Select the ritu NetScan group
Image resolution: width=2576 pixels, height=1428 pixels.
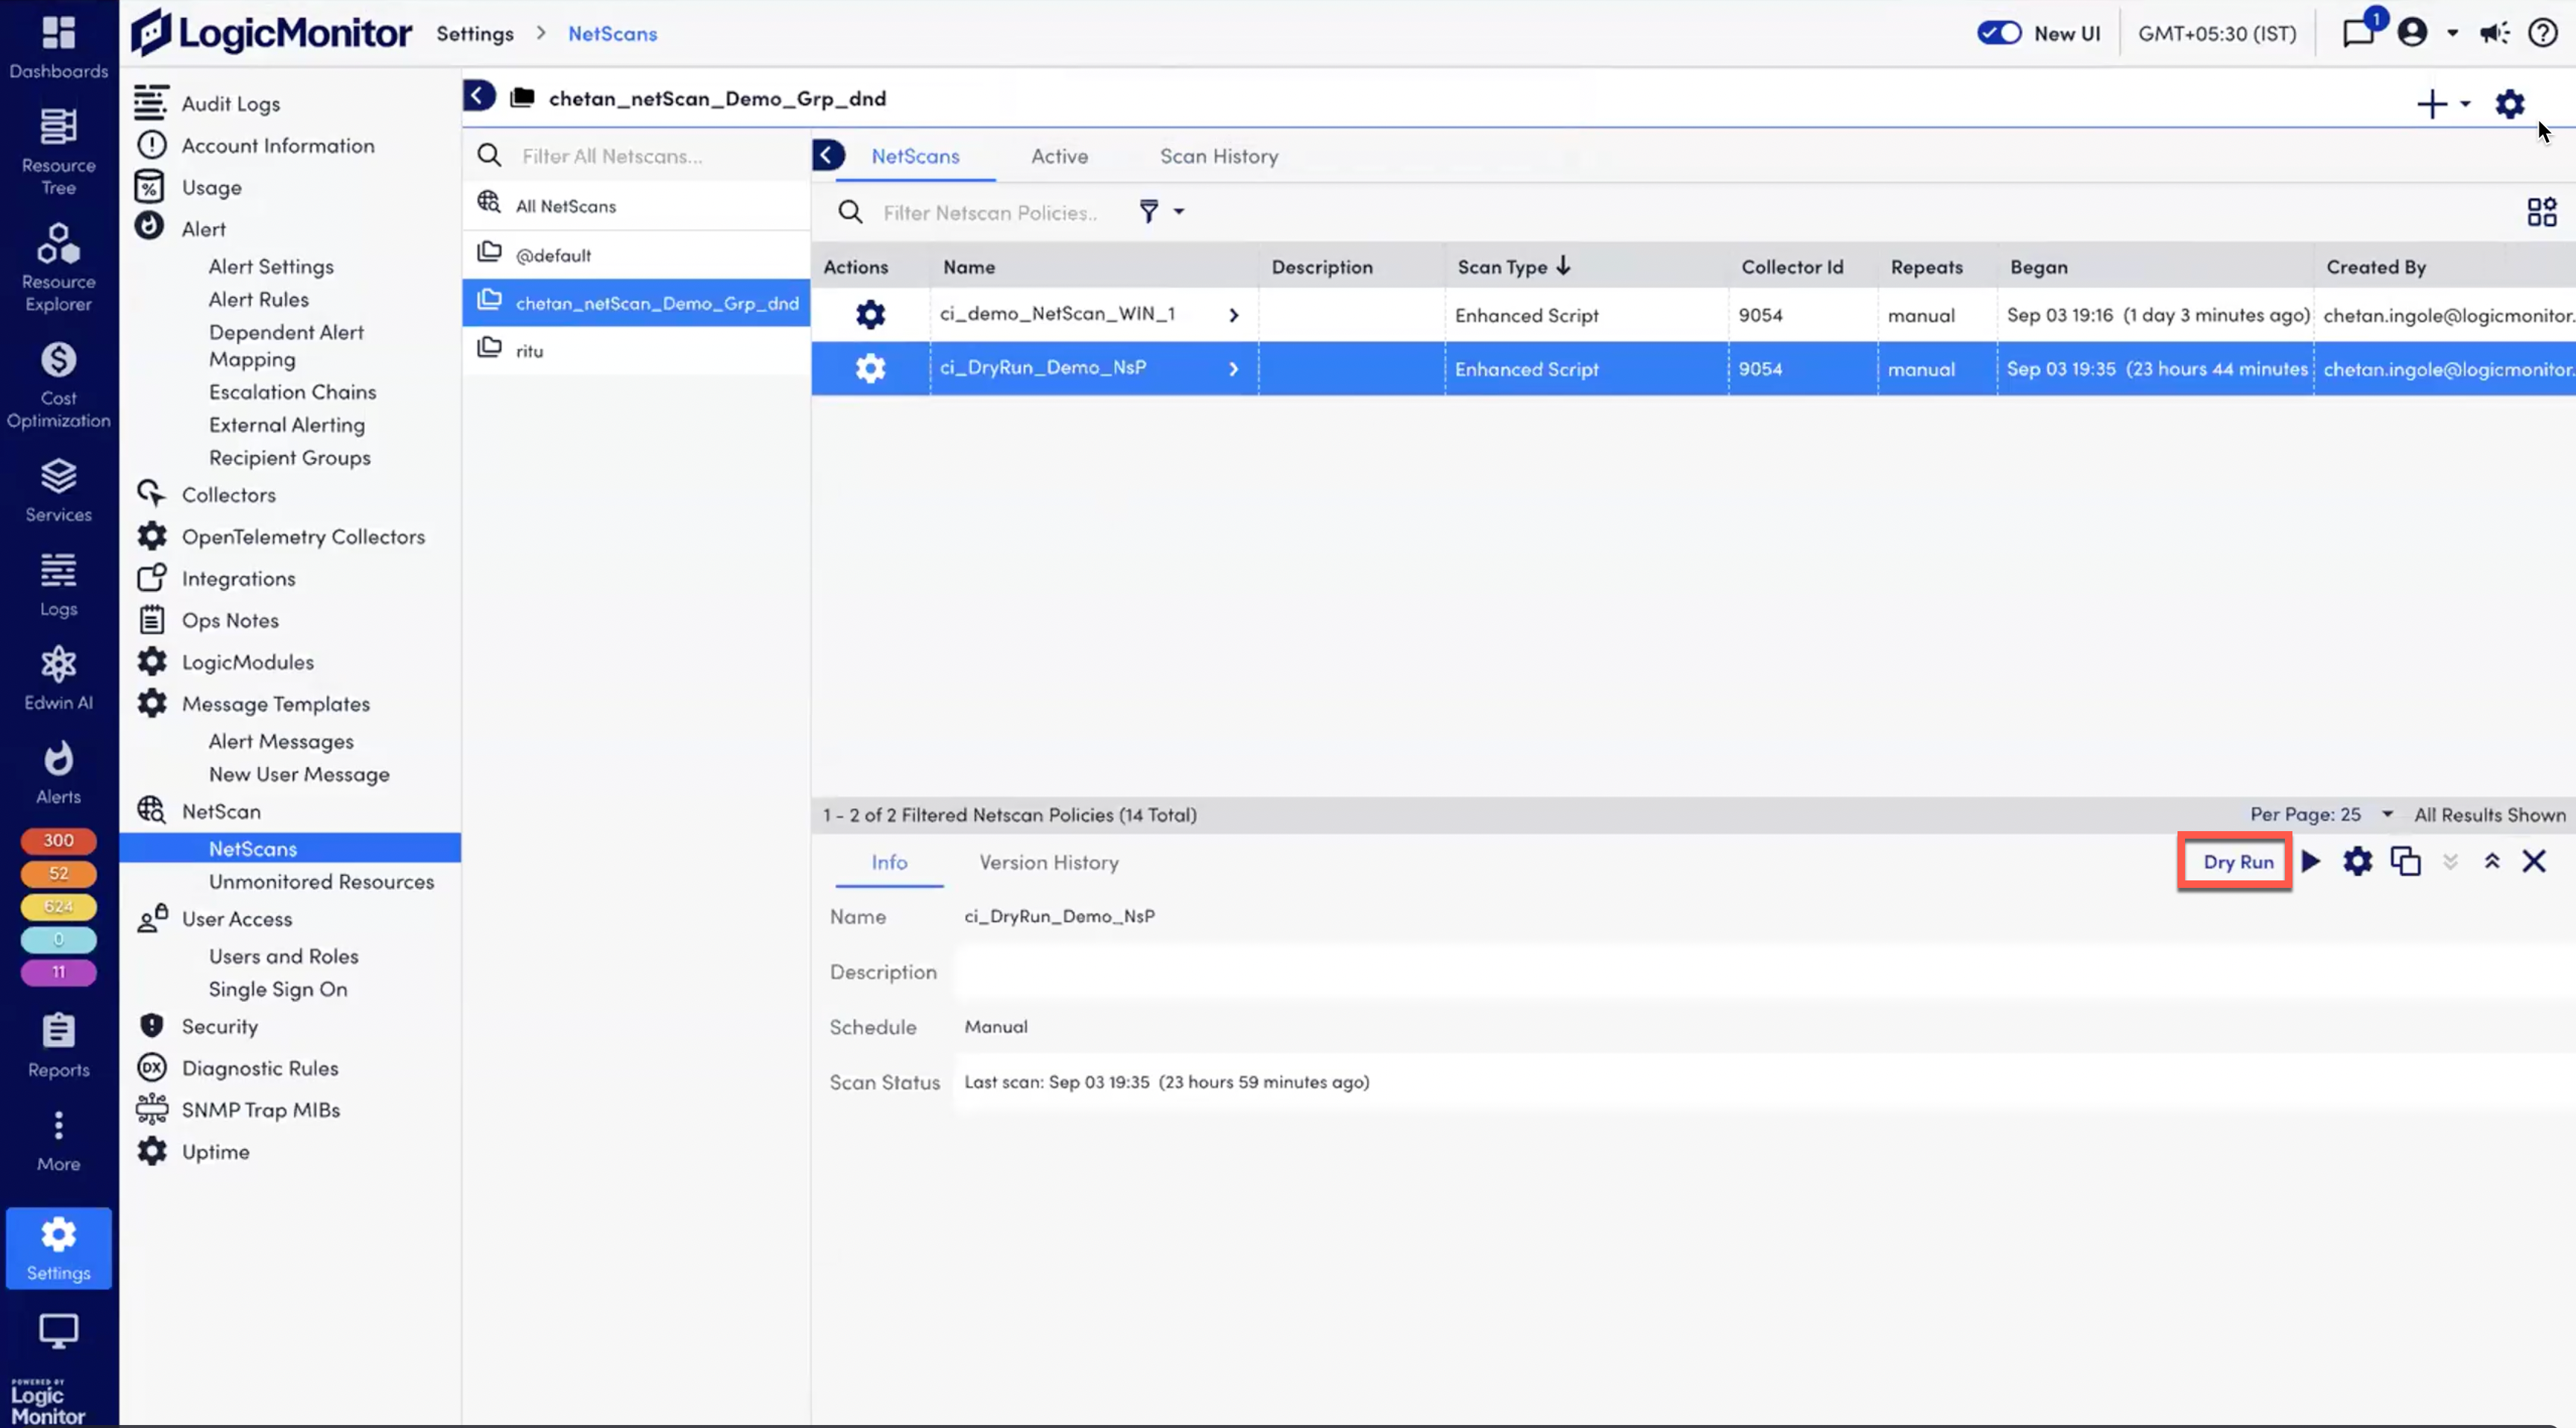pyautogui.click(x=636, y=350)
